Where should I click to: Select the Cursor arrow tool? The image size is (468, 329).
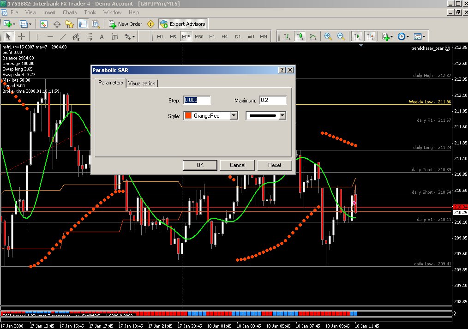(8, 37)
